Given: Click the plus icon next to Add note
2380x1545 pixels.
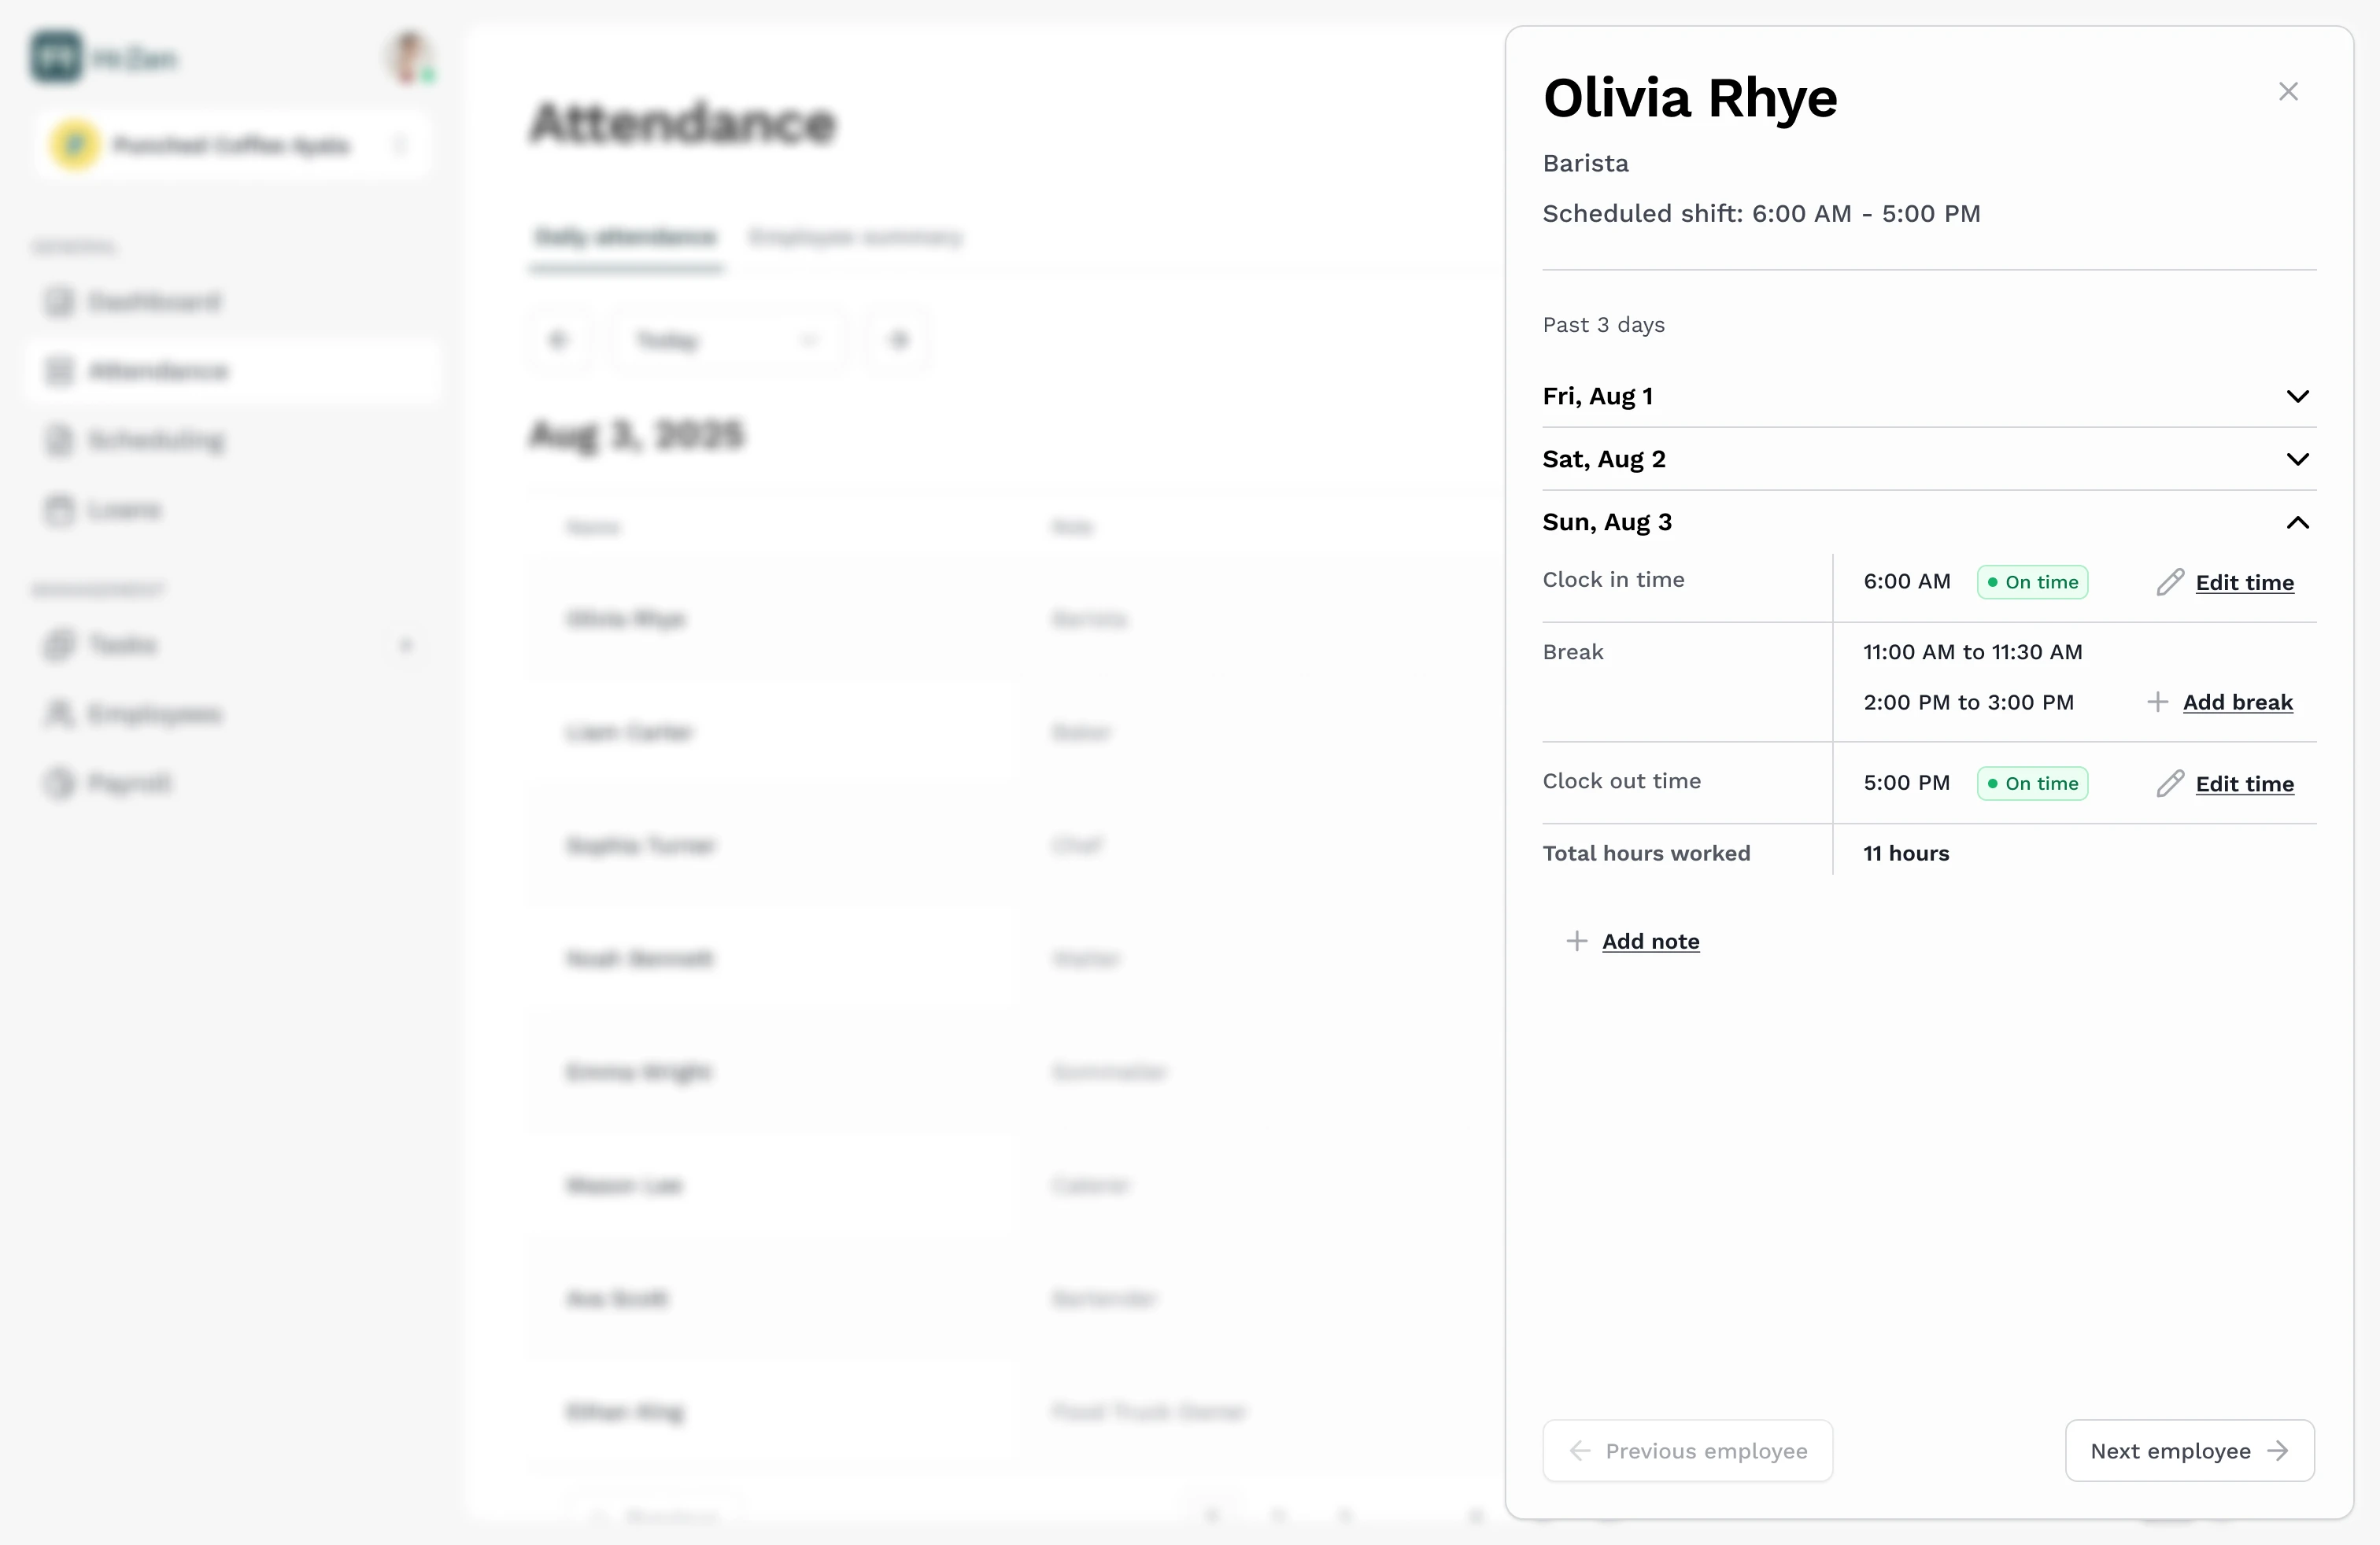Looking at the screenshot, I should [1576, 942].
